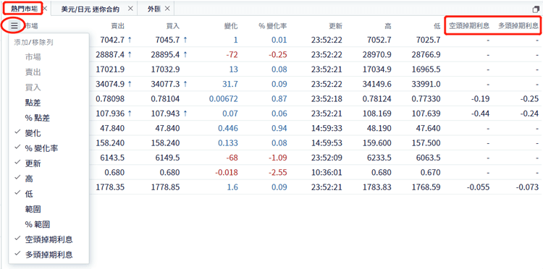543x269 pixels.
Task: Switch to the 熱門市場 tab
Action: tap(24, 8)
